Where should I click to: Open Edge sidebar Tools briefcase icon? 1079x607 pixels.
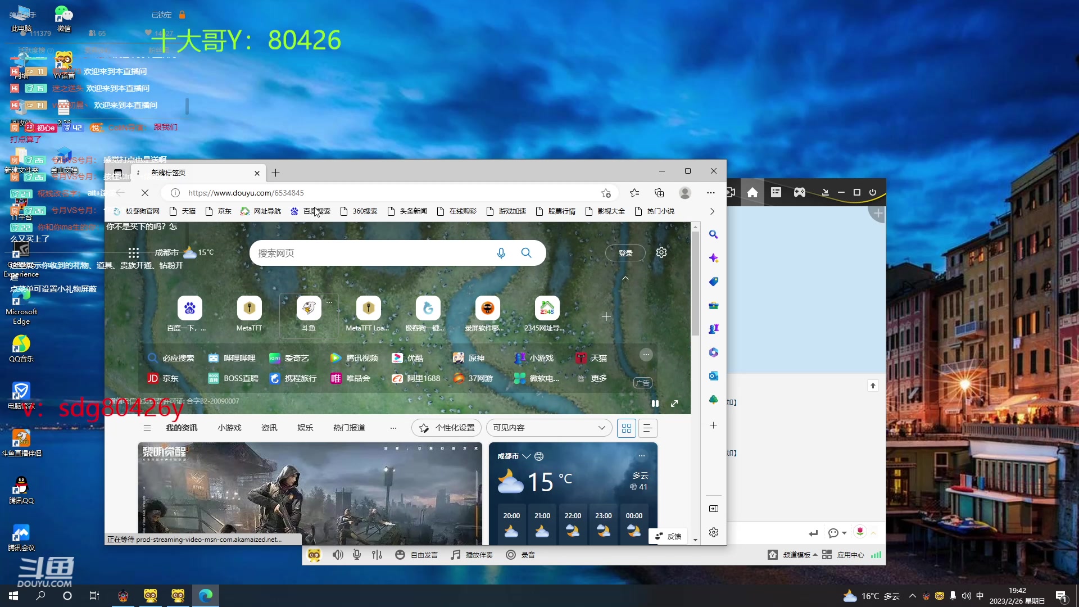(x=713, y=305)
